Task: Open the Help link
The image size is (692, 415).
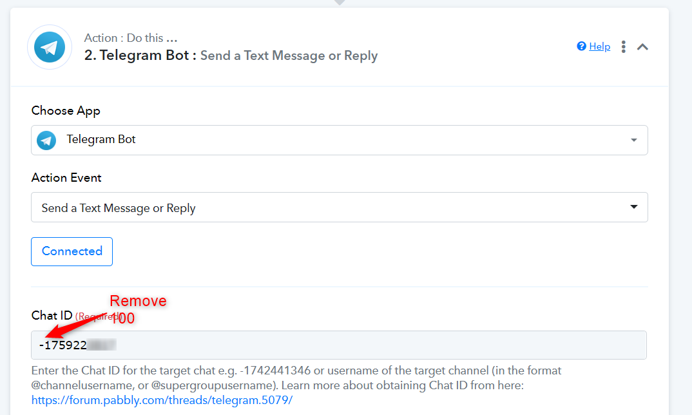Action: [599, 46]
